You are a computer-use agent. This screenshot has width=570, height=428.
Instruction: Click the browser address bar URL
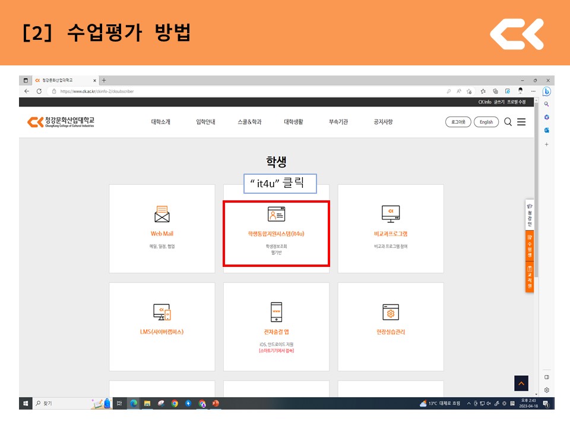click(x=97, y=92)
